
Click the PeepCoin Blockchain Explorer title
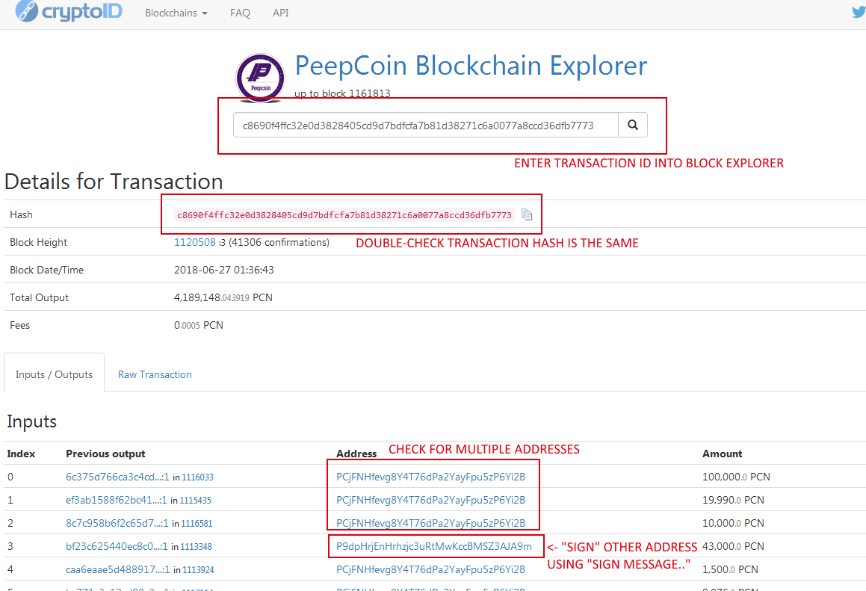click(x=471, y=66)
